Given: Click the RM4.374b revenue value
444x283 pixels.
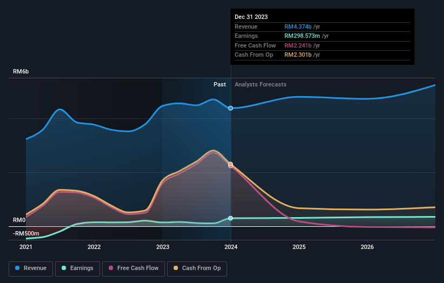Looking at the screenshot, I should 298,26.
